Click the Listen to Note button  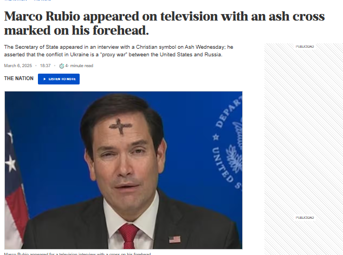(x=59, y=79)
